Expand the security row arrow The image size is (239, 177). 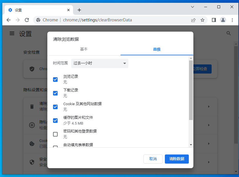click(x=209, y=162)
